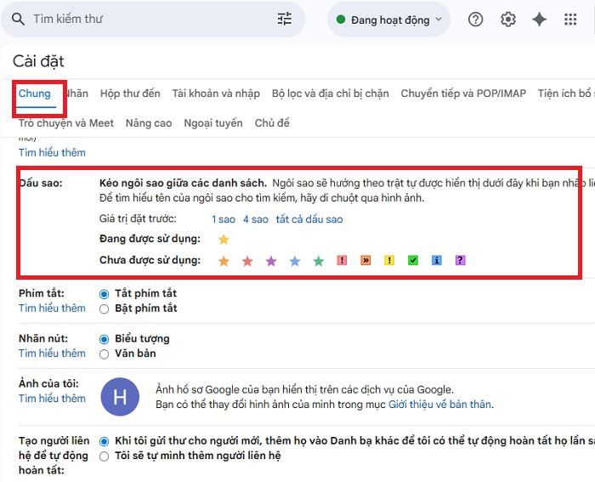Select Tắt phím tắt radio button
This screenshot has height=482, width=595.
(104, 294)
